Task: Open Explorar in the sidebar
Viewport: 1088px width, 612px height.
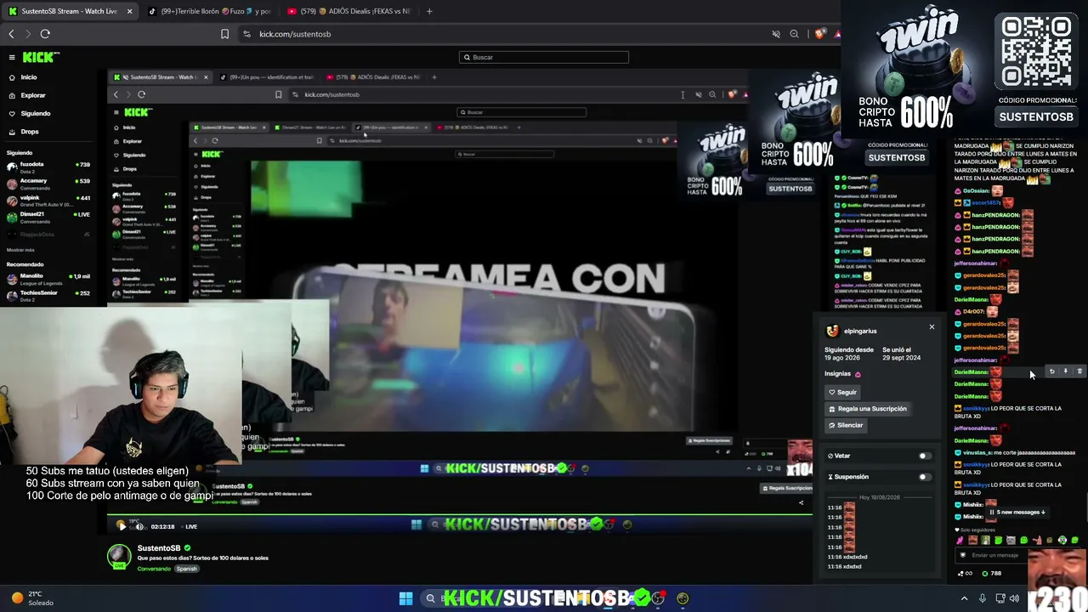Action: pos(33,95)
